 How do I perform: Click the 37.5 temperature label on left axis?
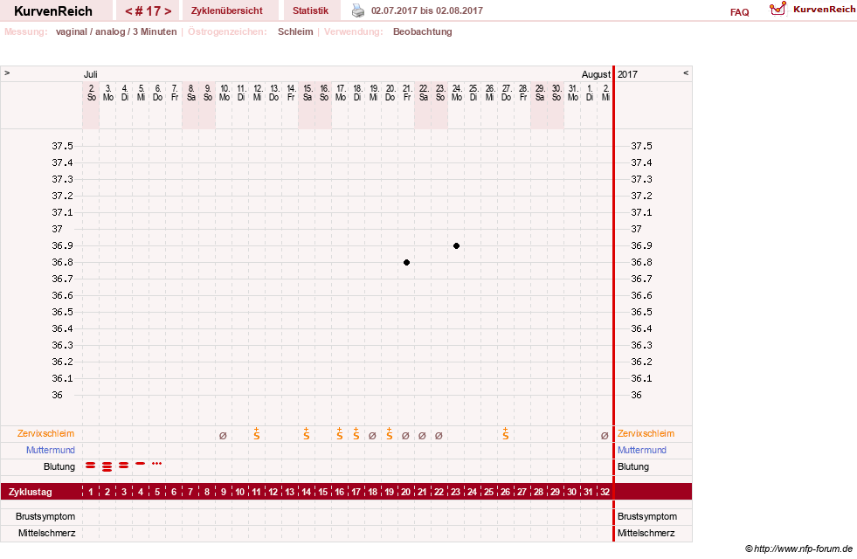coord(62,146)
